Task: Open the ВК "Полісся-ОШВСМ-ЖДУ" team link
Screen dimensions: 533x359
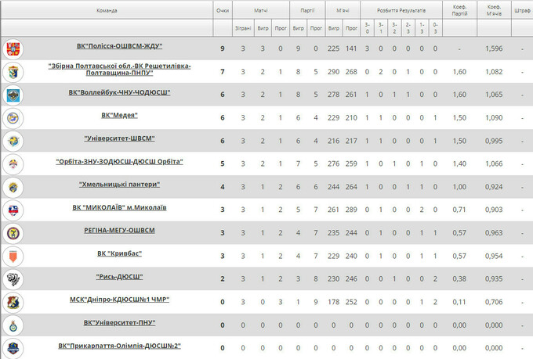Action: pyautogui.click(x=119, y=46)
